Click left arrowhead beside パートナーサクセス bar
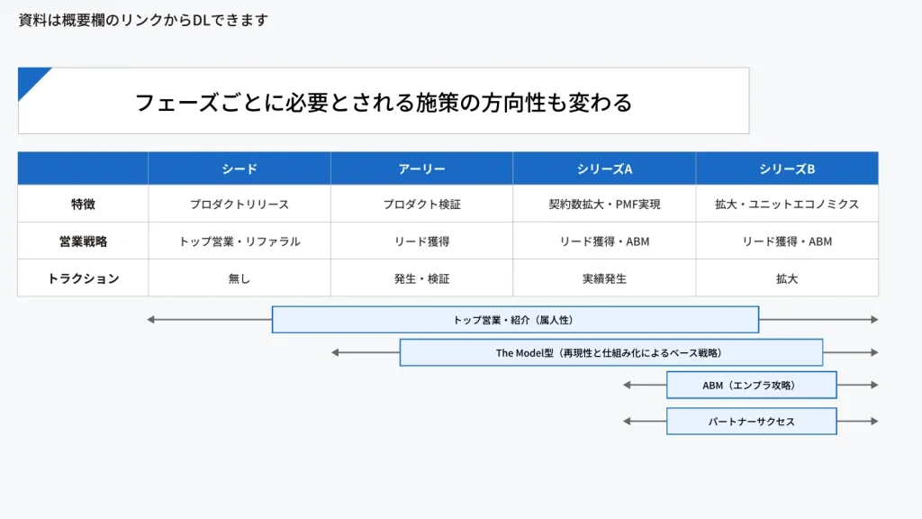The width and height of the screenshot is (922, 519). (x=627, y=421)
